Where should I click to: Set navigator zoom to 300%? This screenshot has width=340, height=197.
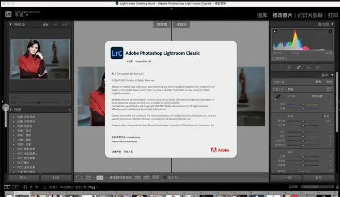click(x=65, y=24)
